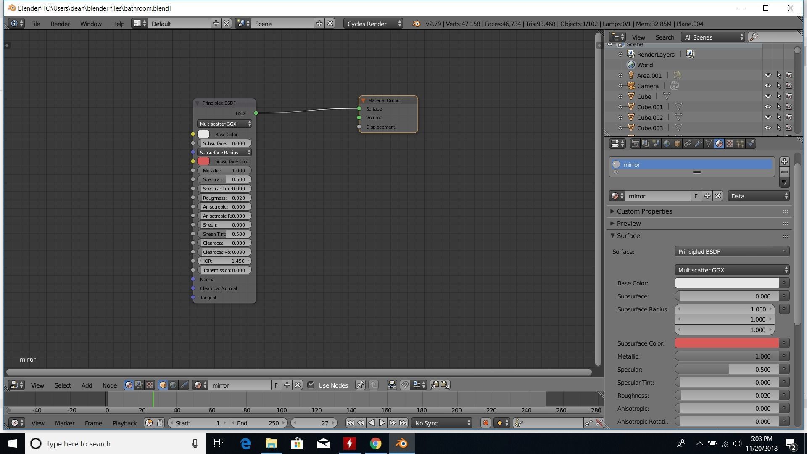Toggle Camera visibility eye icon

point(767,86)
